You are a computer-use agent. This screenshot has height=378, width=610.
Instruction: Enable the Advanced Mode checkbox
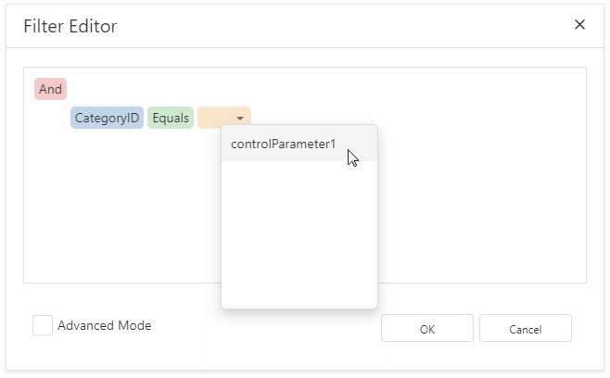click(x=42, y=325)
